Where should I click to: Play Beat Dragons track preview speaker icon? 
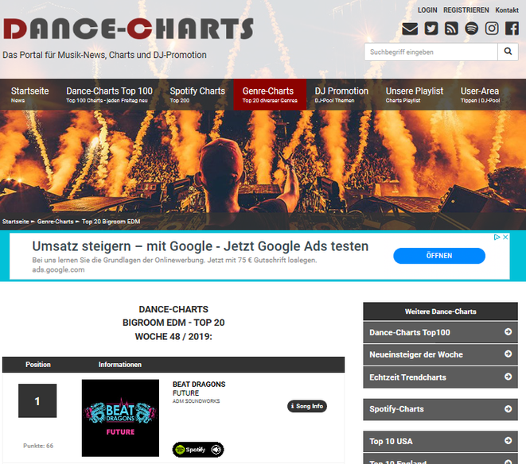point(216,449)
